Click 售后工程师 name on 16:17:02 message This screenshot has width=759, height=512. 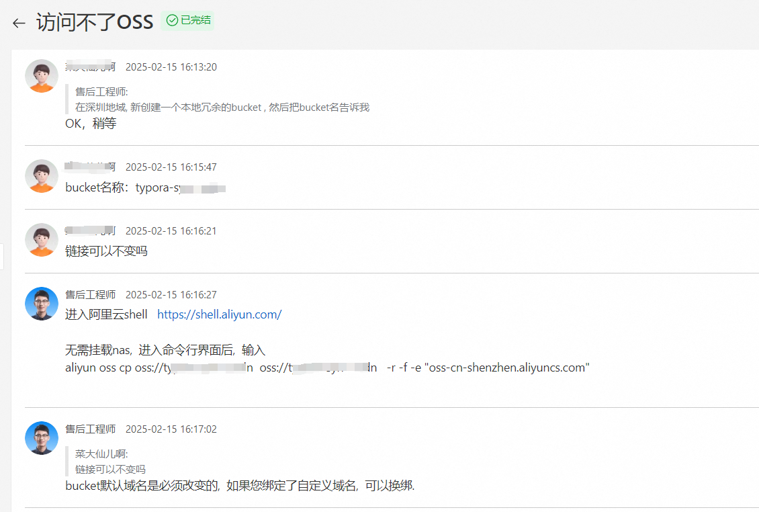click(x=91, y=429)
